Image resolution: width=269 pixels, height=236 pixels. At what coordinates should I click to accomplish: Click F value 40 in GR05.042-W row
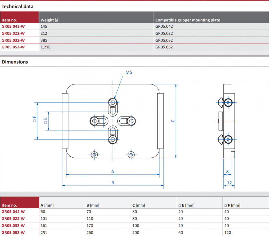227,212
